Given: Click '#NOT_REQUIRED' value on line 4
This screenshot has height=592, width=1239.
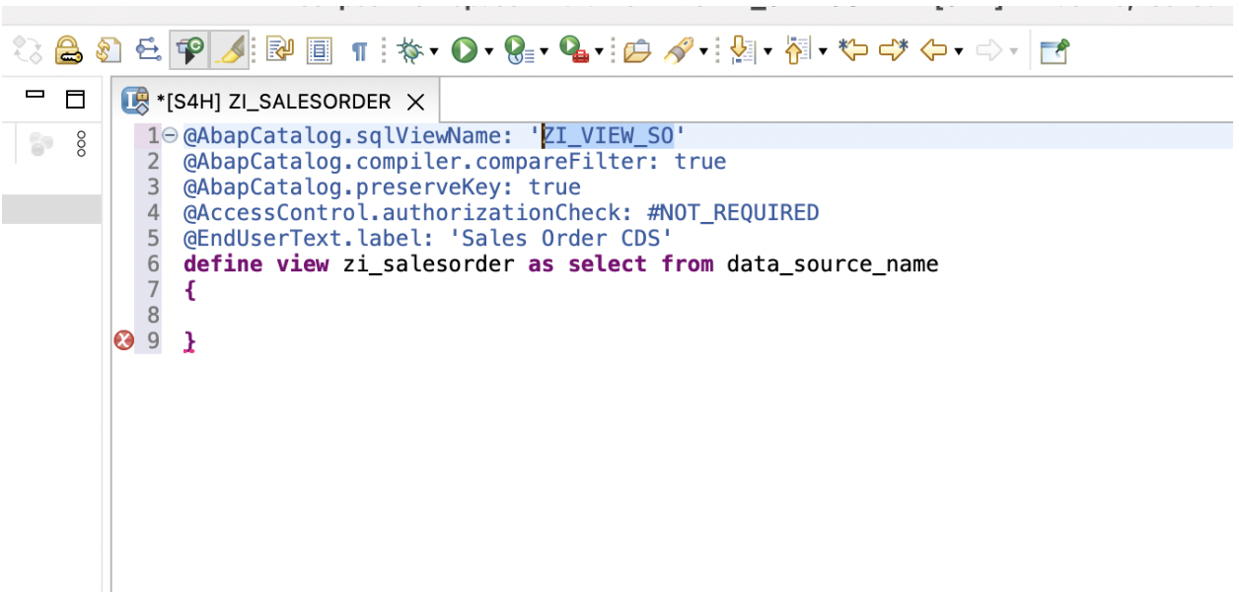Looking at the screenshot, I should (733, 212).
